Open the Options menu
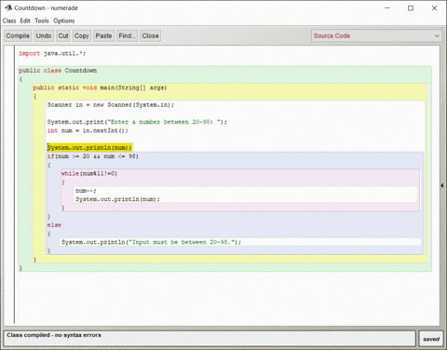The height and width of the screenshot is (350, 447). click(64, 20)
